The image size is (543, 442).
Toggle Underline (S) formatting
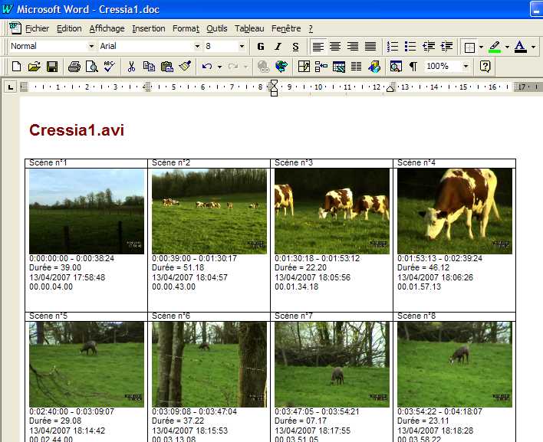coord(295,46)
